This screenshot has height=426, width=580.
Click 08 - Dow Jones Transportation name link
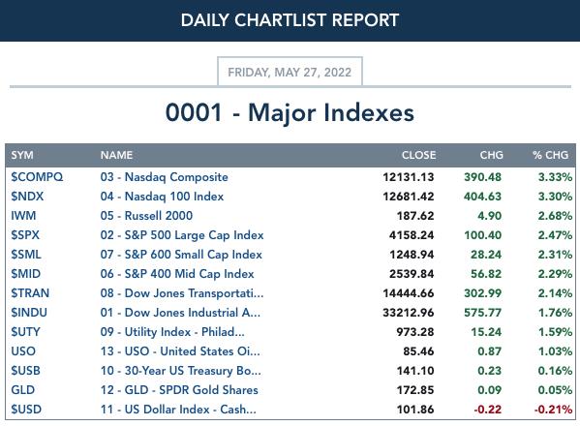click(182, 293)
